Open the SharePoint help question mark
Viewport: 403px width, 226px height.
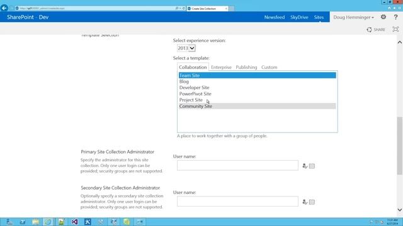click(x=395, y=17)
